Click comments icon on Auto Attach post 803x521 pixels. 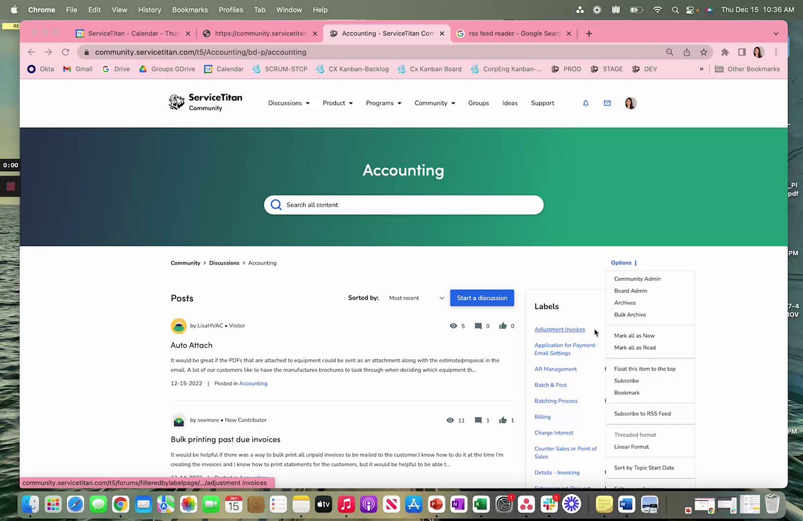click(x=478, y=326)
